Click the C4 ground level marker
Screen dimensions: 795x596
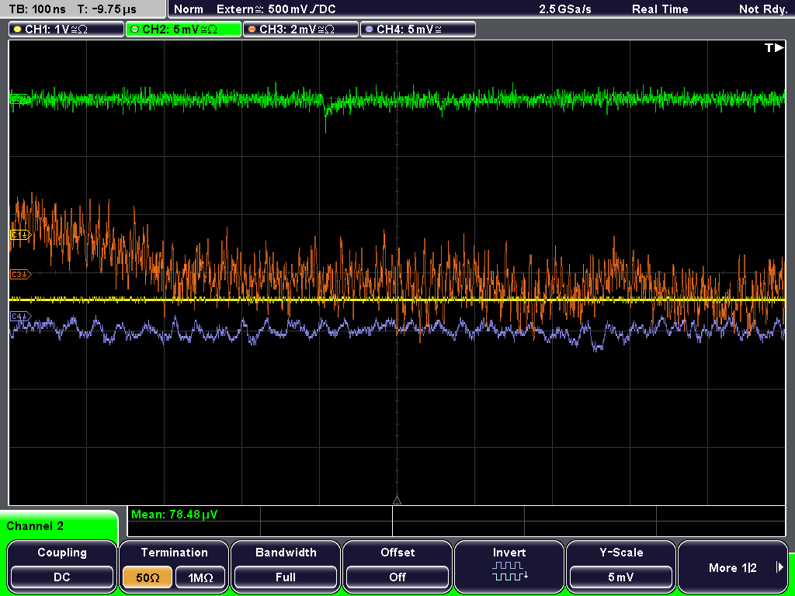[x=20, y=317]
